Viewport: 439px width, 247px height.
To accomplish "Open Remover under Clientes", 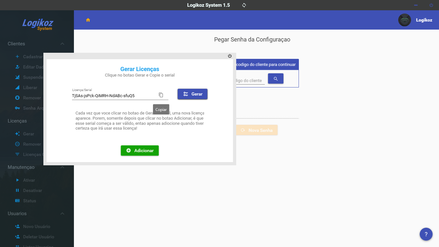I will coord(32,98).
